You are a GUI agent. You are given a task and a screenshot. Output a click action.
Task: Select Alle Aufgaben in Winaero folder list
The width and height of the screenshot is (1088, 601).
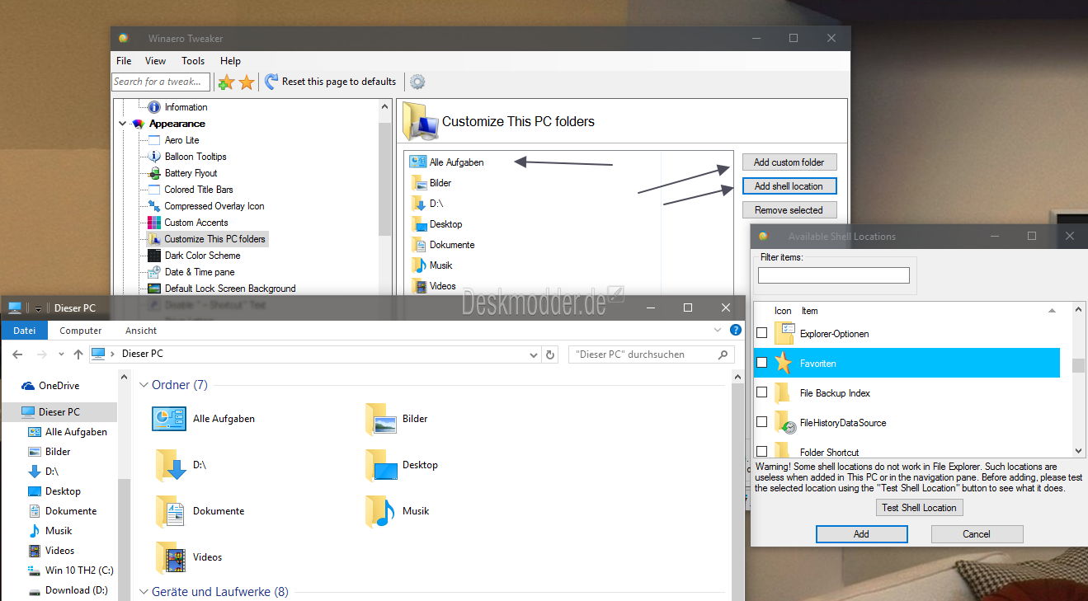point(456,162)
